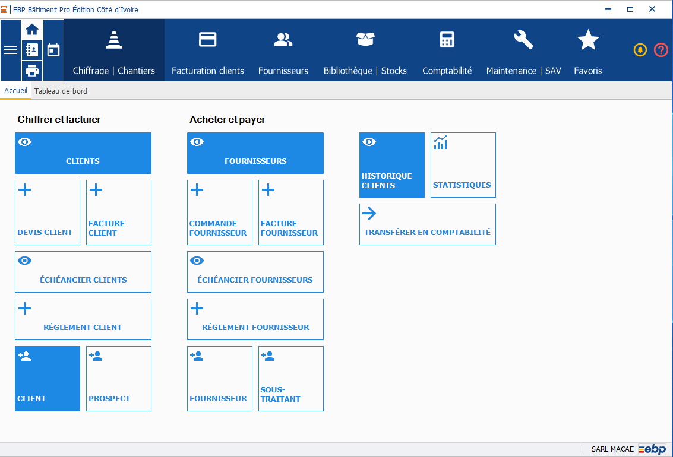Screen dimensions: 673x457
Task: Minimize the EBP Bâtiment window
Action: point(608,9)
